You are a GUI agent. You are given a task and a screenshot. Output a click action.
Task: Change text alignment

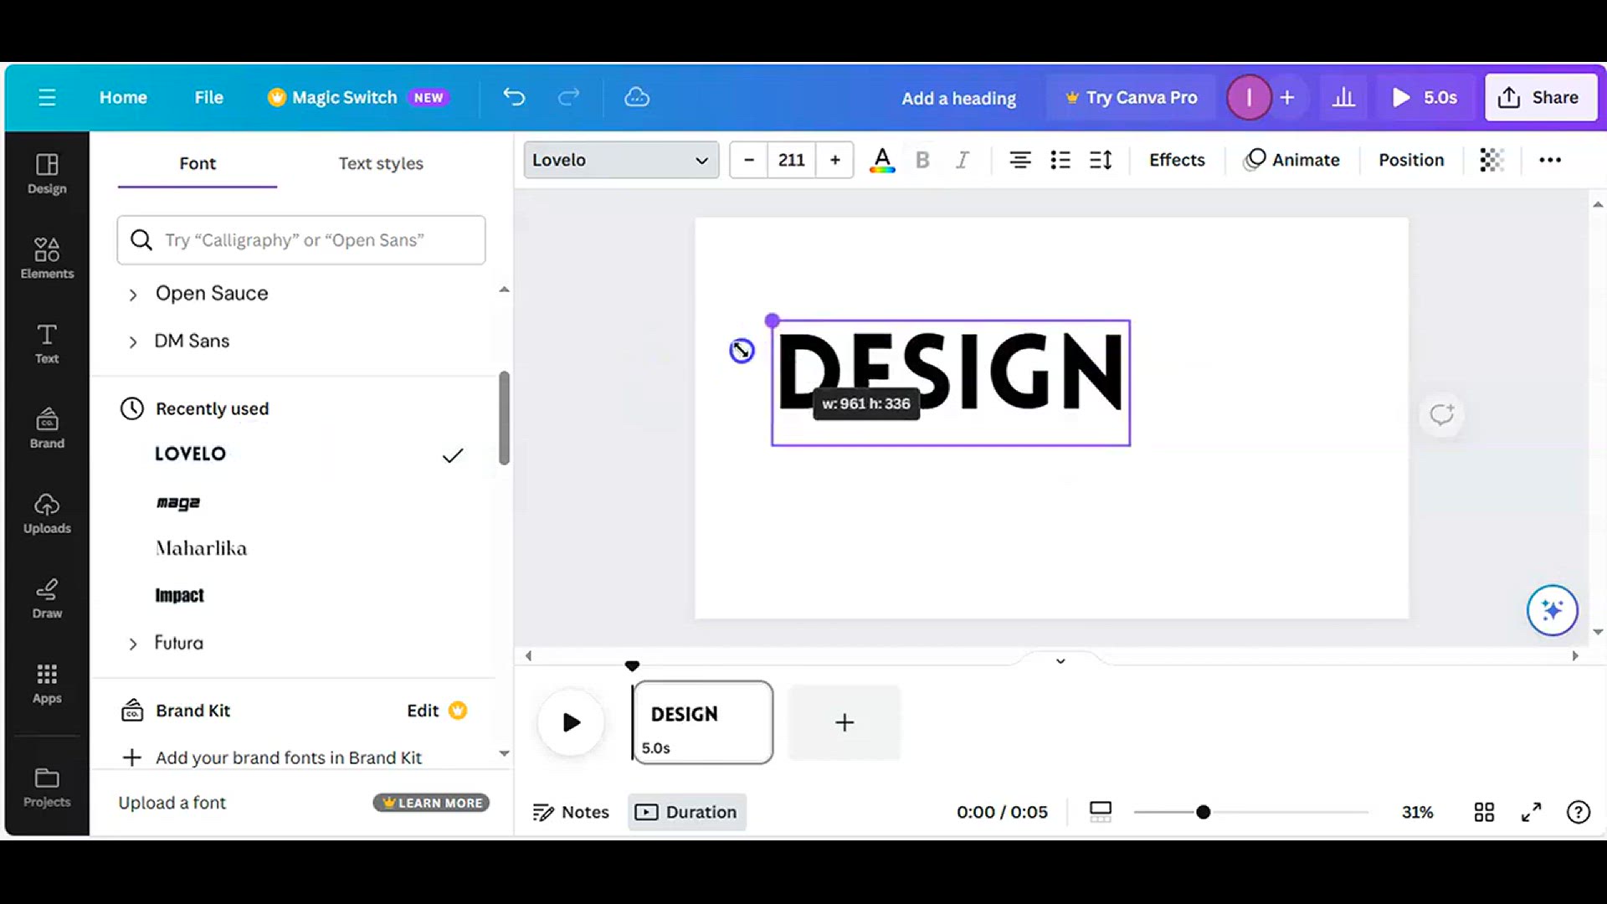(x=1019, y=160)
